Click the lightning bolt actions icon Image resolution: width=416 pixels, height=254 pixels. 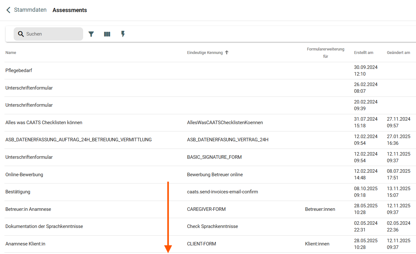pos(123,34)
